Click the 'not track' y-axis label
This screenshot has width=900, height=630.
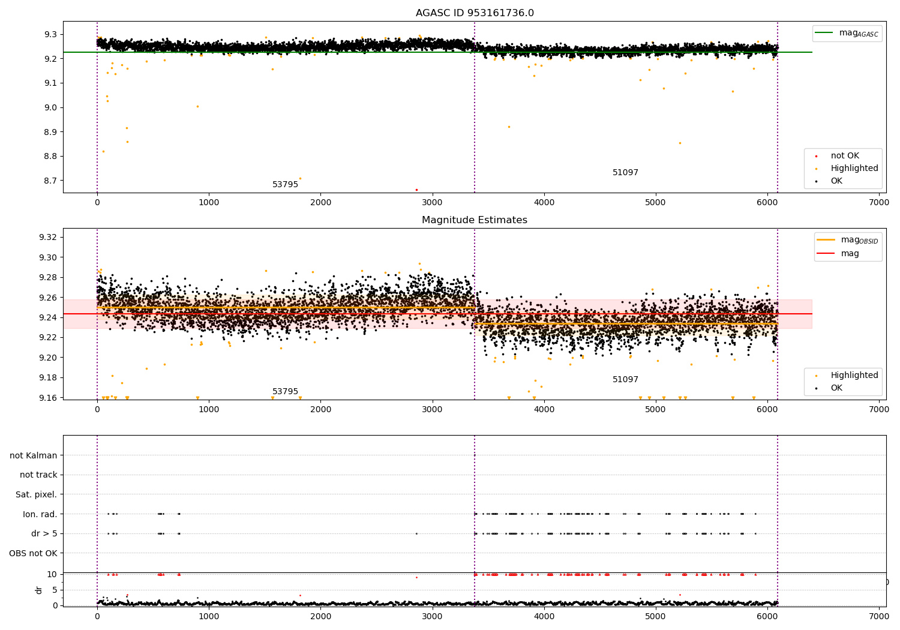(38, 475)
